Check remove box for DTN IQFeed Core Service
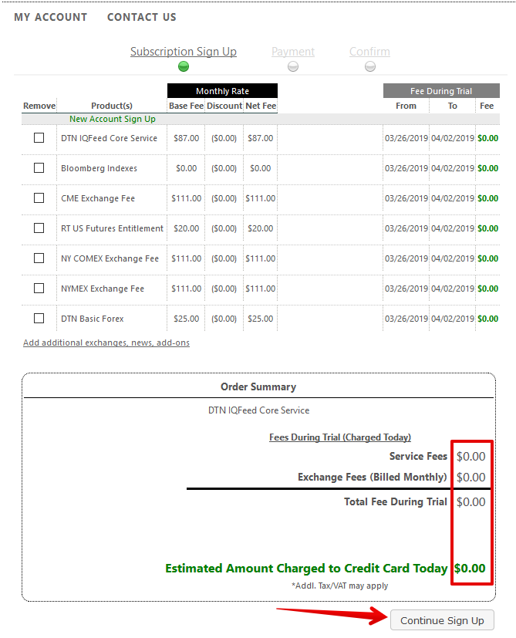The width and height of the screenshot is (516, 638). tap(39, 138)
